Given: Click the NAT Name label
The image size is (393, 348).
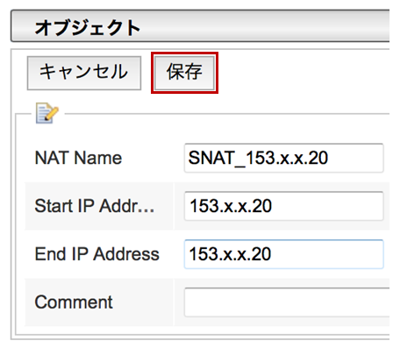Looking at the screenshot, I should [x=78, y=158].
